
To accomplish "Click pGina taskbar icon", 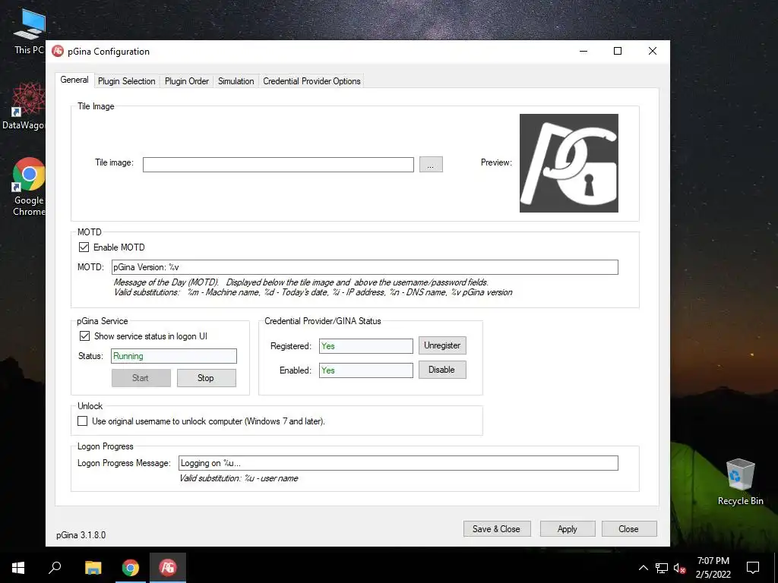I will (x=168, y=568).
